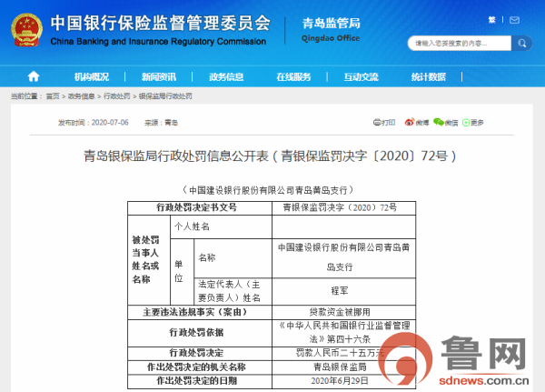The width and height of the screenshot is (545, 392).
Task: Open 互动交流 menu
Action: coord(362,76)
